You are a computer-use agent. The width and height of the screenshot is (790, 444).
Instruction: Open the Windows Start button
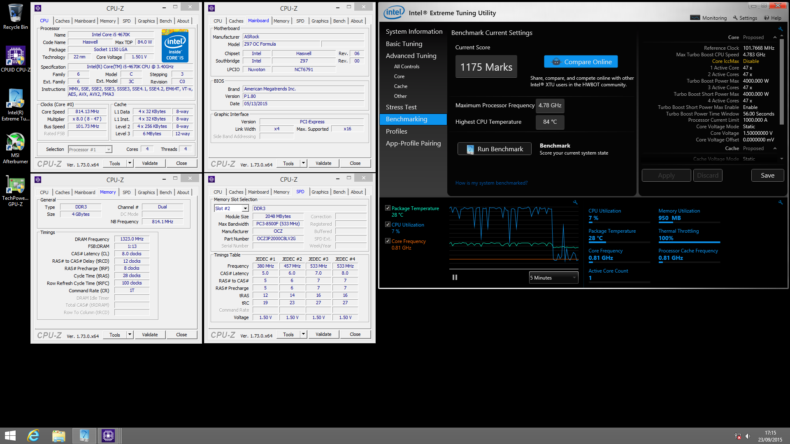pyautogui.click(x=10, y=436)
